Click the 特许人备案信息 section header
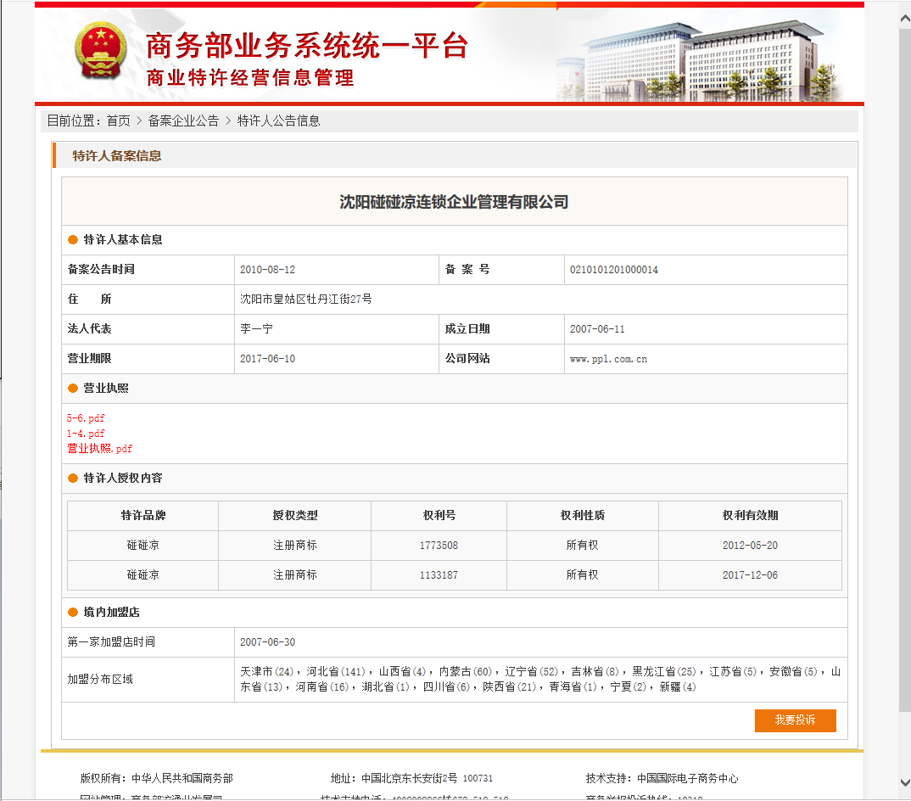This screenshot has height=801, width=911. point(117,156)
